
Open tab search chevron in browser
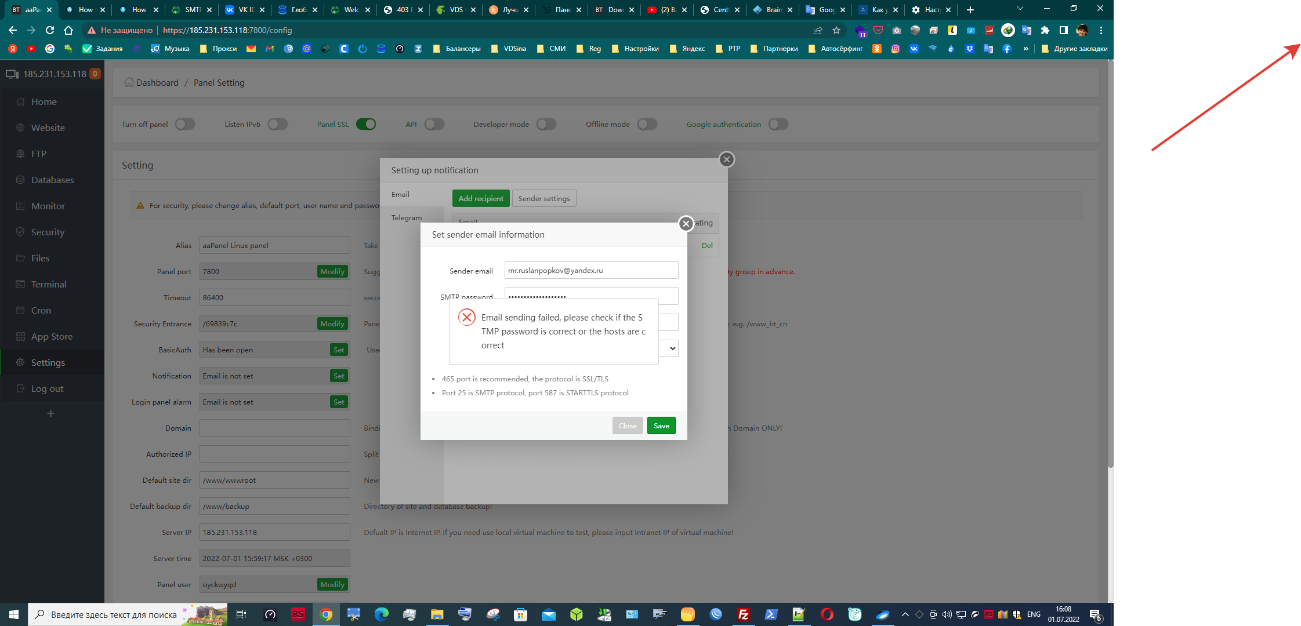point(1020,9)
